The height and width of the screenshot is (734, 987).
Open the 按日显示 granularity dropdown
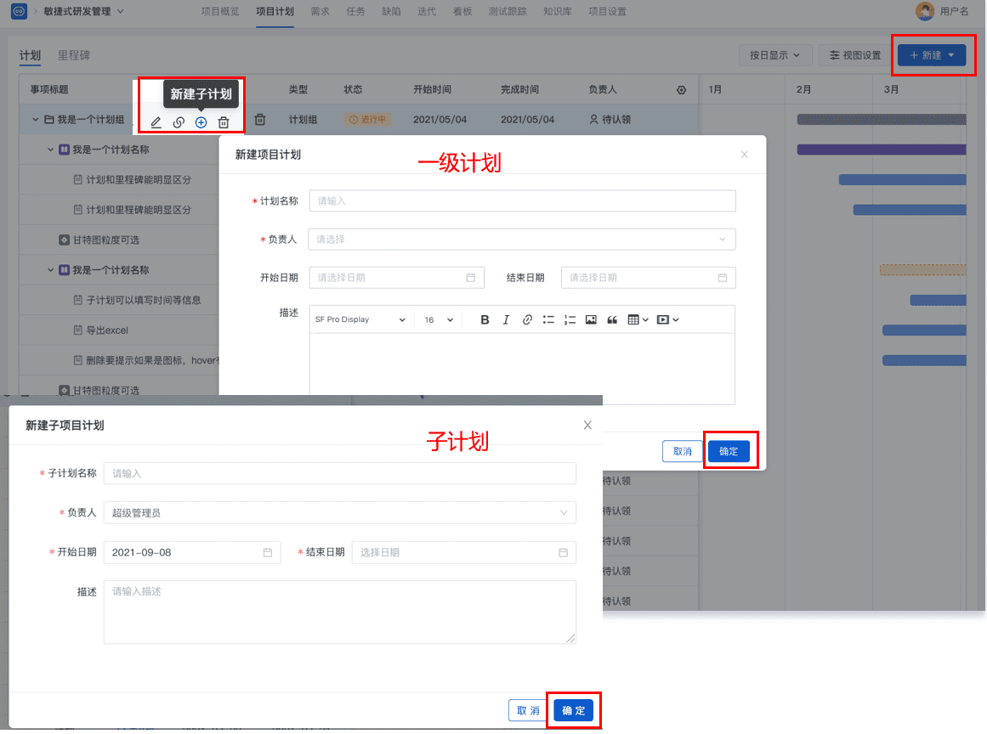point(774,55)
